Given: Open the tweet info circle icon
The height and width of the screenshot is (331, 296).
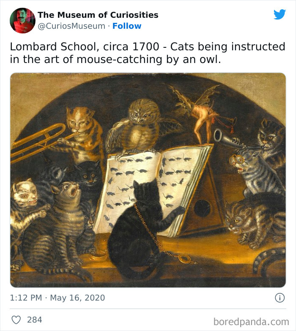Looking at the screenshot, I should 280,298.
